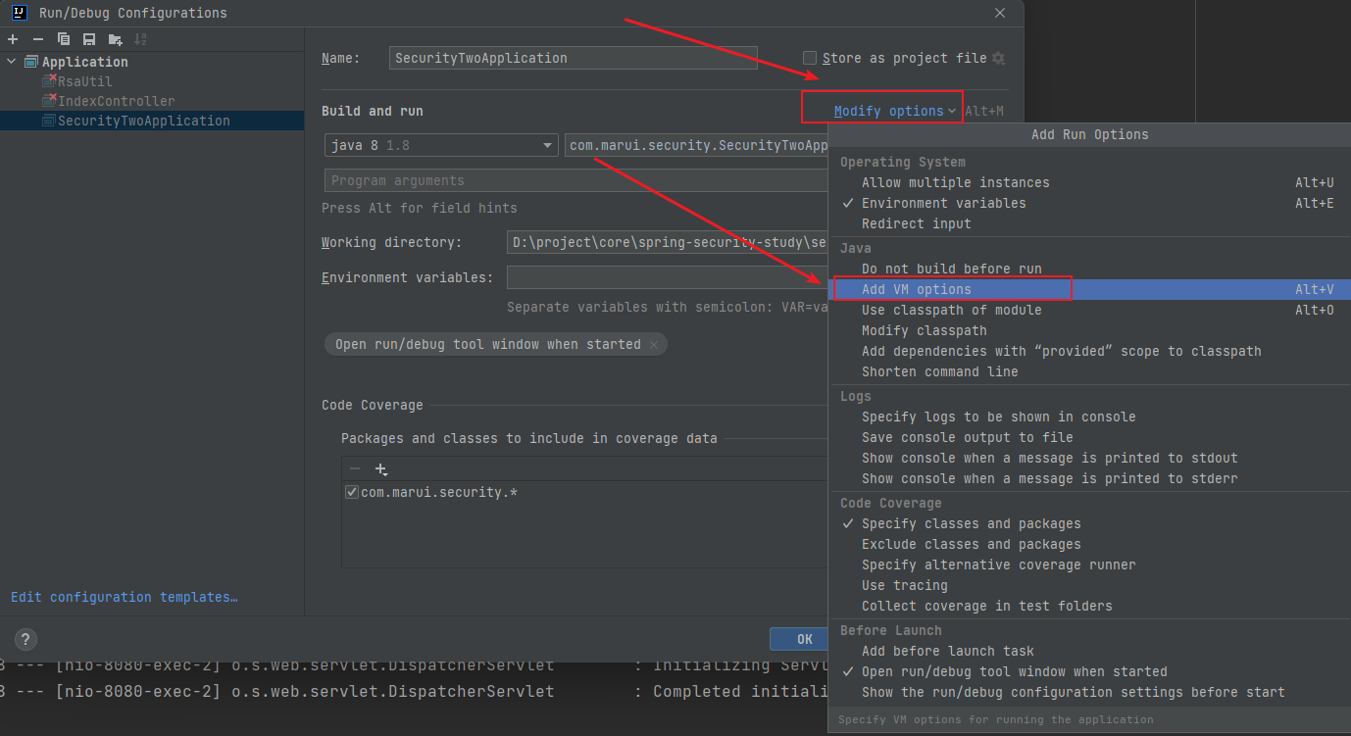Click the Copy Configuration icon
The image size is (1351, 736).
[x=64, y=39]
